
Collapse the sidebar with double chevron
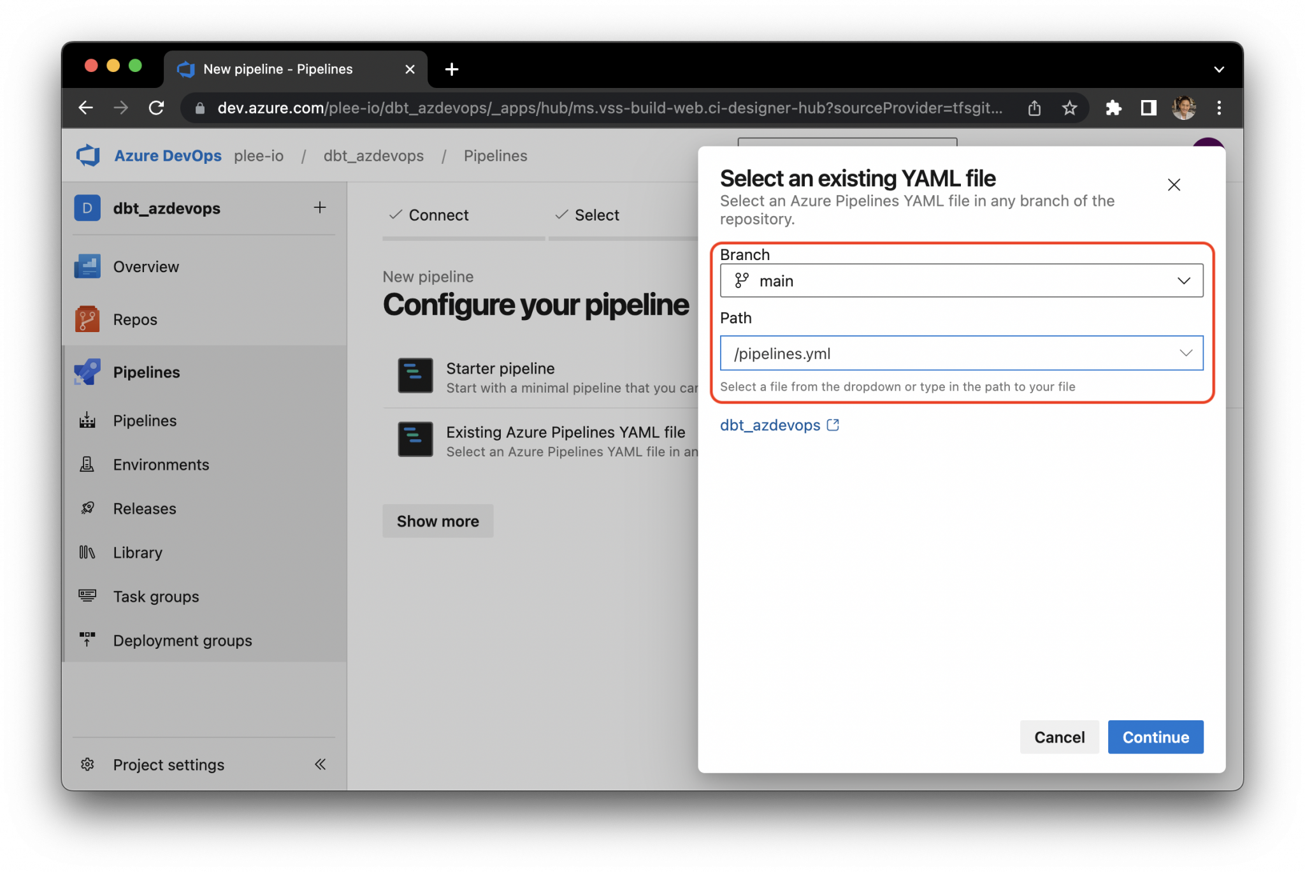(x=320, y=764)
